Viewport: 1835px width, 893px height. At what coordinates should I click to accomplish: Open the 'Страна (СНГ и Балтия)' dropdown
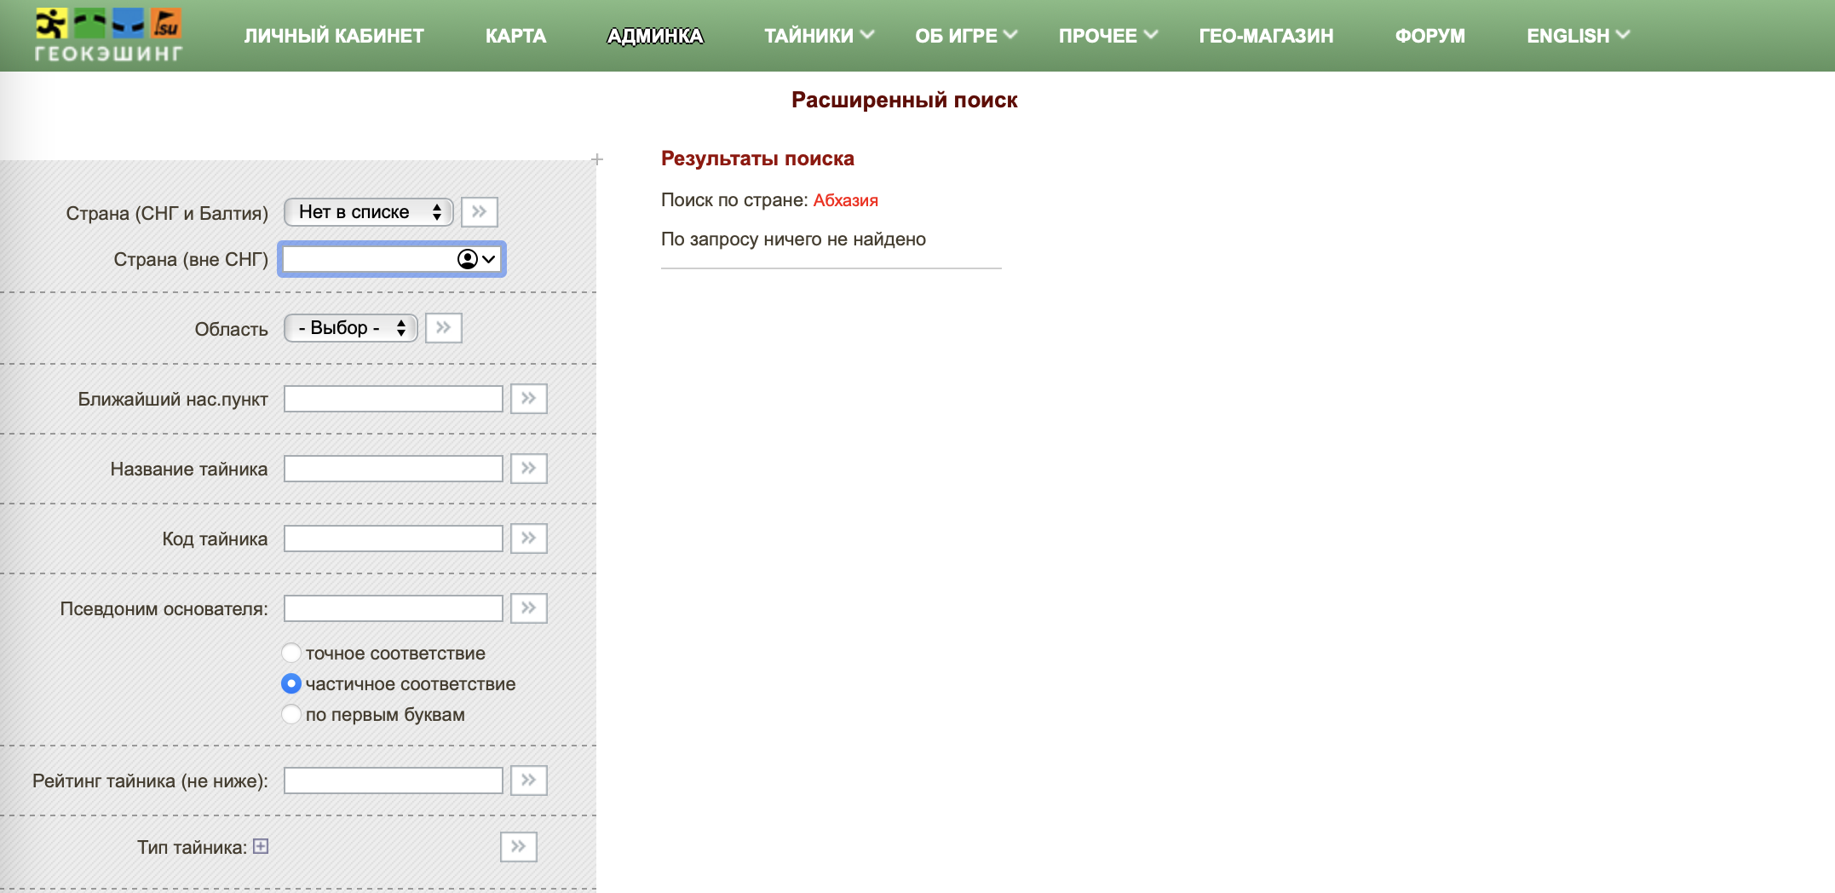point(368,212)
